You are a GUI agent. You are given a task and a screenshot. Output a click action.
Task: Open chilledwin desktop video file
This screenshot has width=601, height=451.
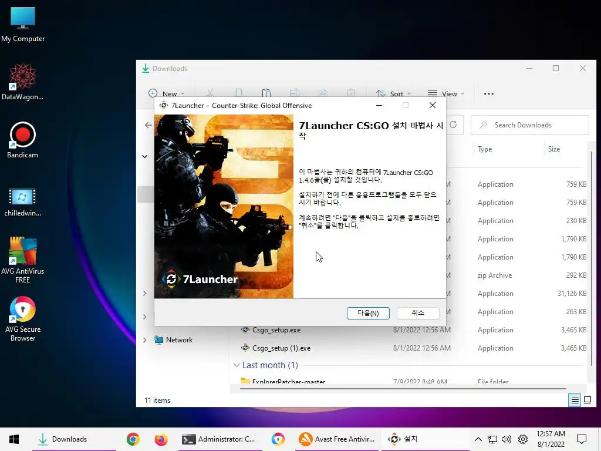[23, 202]
